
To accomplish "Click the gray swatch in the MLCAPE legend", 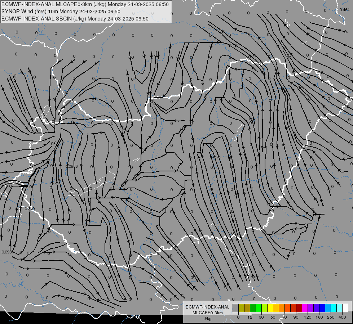I will (236, 308).
